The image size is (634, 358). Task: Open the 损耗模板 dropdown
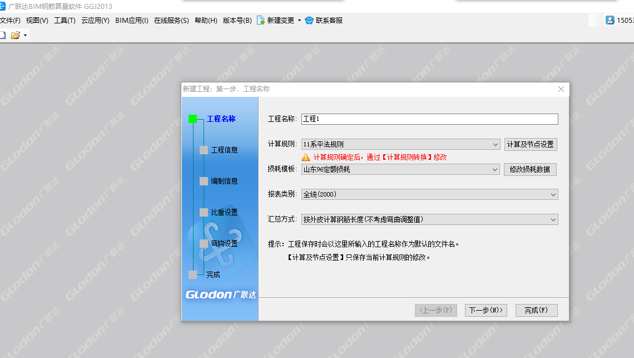[x=400, y=169]
